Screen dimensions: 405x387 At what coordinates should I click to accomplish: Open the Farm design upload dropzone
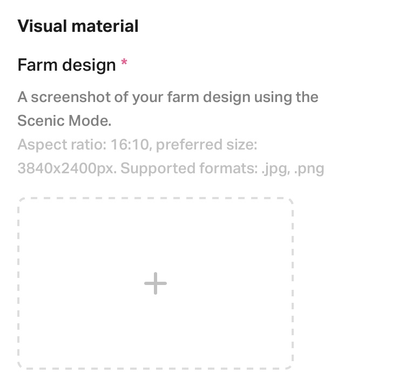tap(155, 283)
